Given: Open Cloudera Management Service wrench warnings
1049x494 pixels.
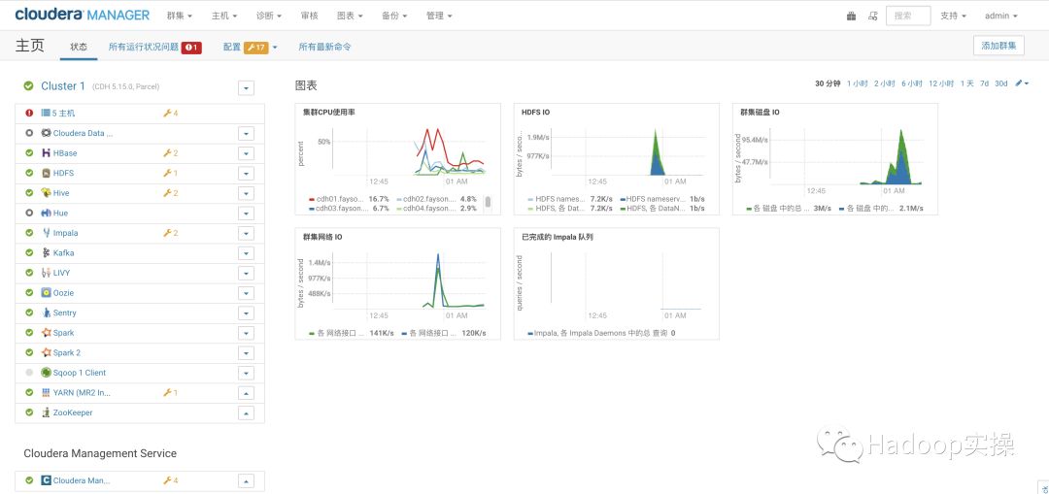Looking at the screenshot, I should pos(170,480).
